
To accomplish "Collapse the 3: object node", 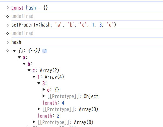I will point(39,83).
